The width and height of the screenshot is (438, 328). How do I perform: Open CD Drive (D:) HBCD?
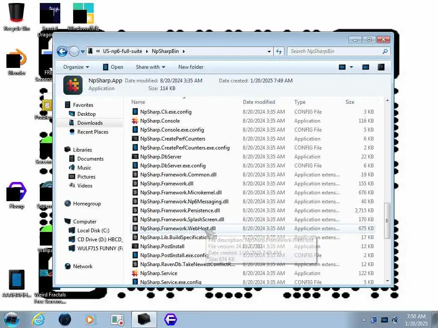tap(99, 239)
